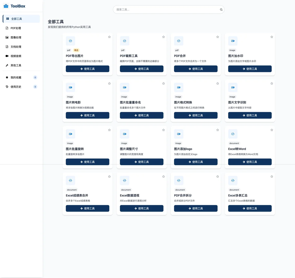Image resolution: width=295 pixels, height=278 pixels.
Task: Favorite PDF裁剪工具 with its star
Action: (164, 37)
